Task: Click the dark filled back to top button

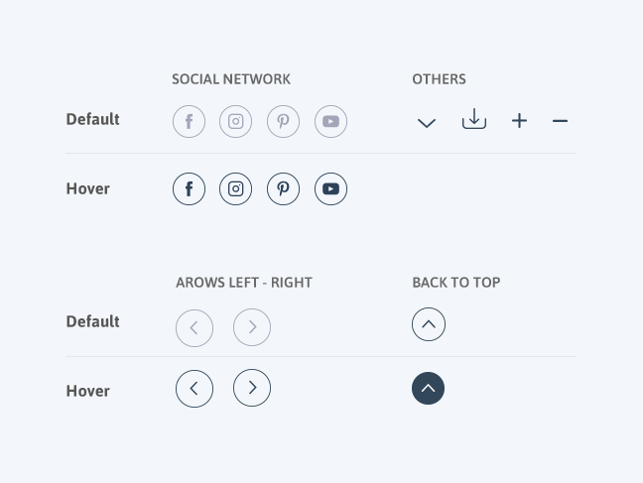Action: pyautogui.click(x=428, y=389)
